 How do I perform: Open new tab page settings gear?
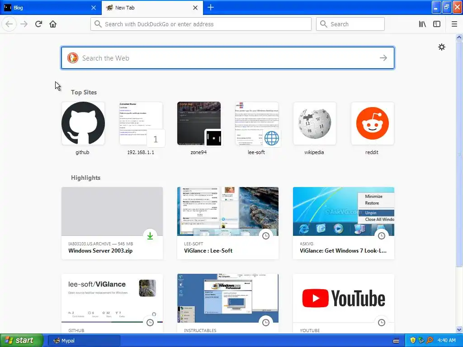click(x=441, y=47)
